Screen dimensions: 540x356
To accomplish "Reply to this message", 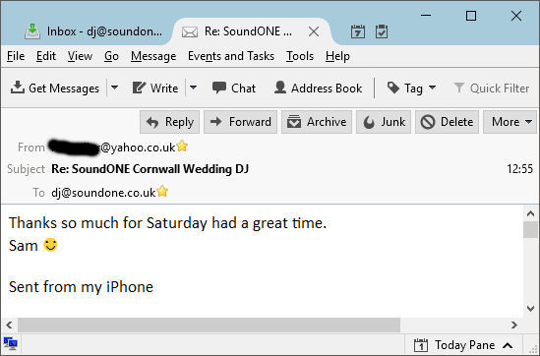I will point(170,122).
